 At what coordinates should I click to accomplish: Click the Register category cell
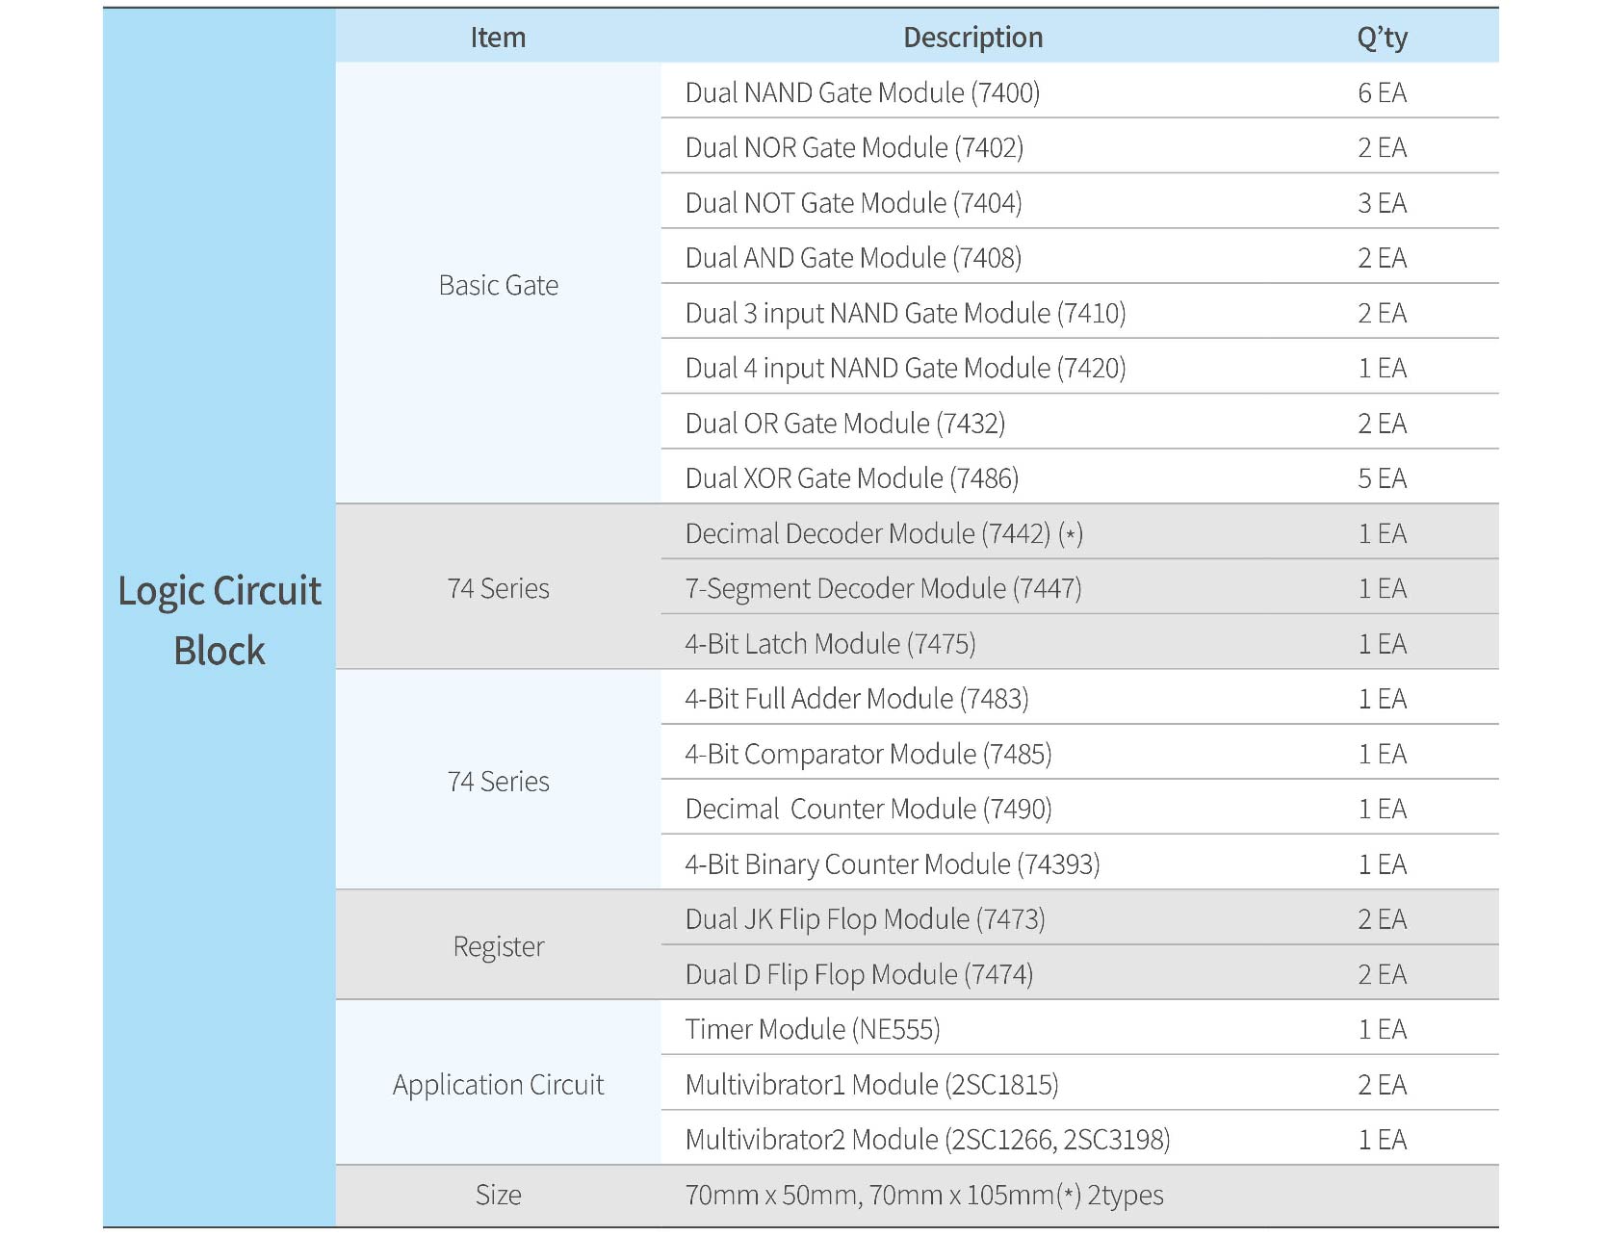498,946
